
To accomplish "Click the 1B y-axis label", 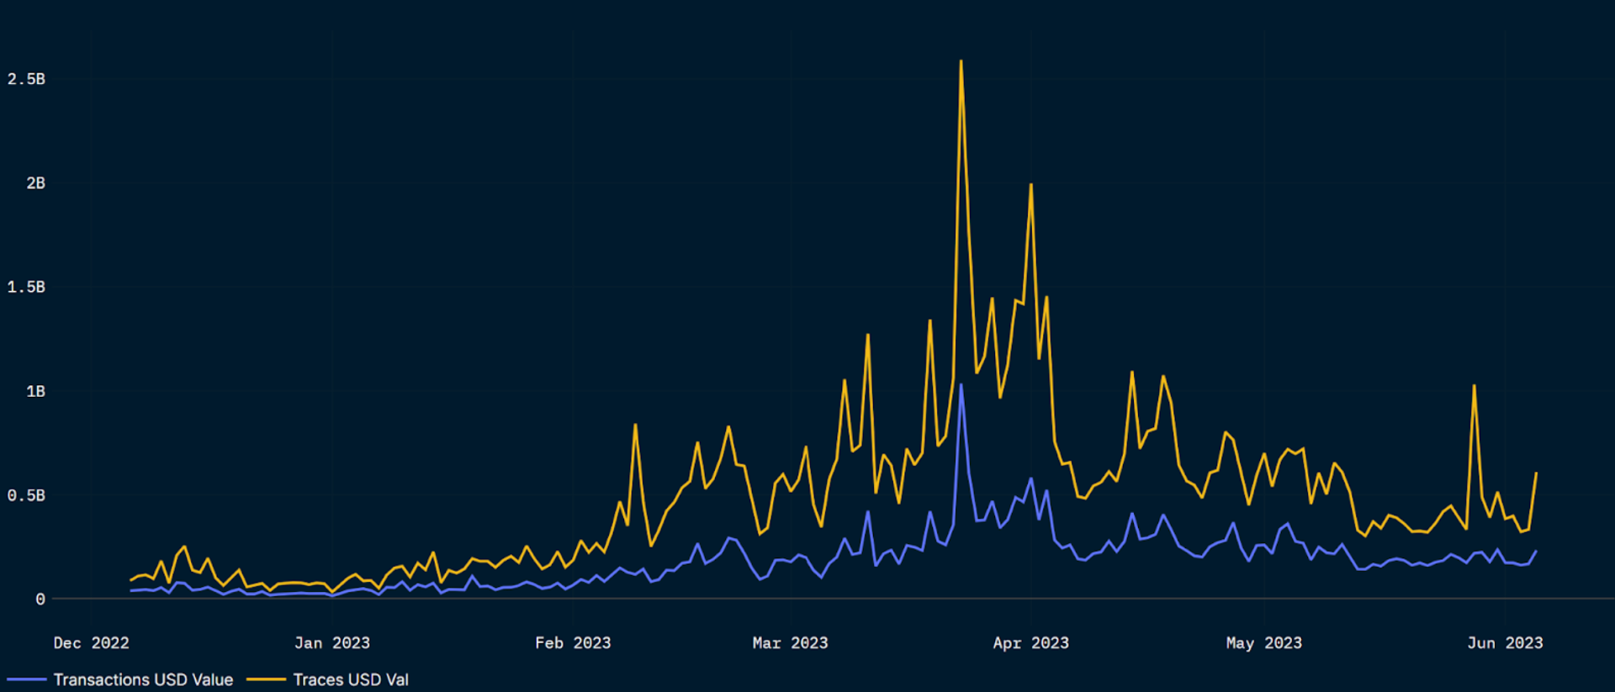I will tap(36, 392).
